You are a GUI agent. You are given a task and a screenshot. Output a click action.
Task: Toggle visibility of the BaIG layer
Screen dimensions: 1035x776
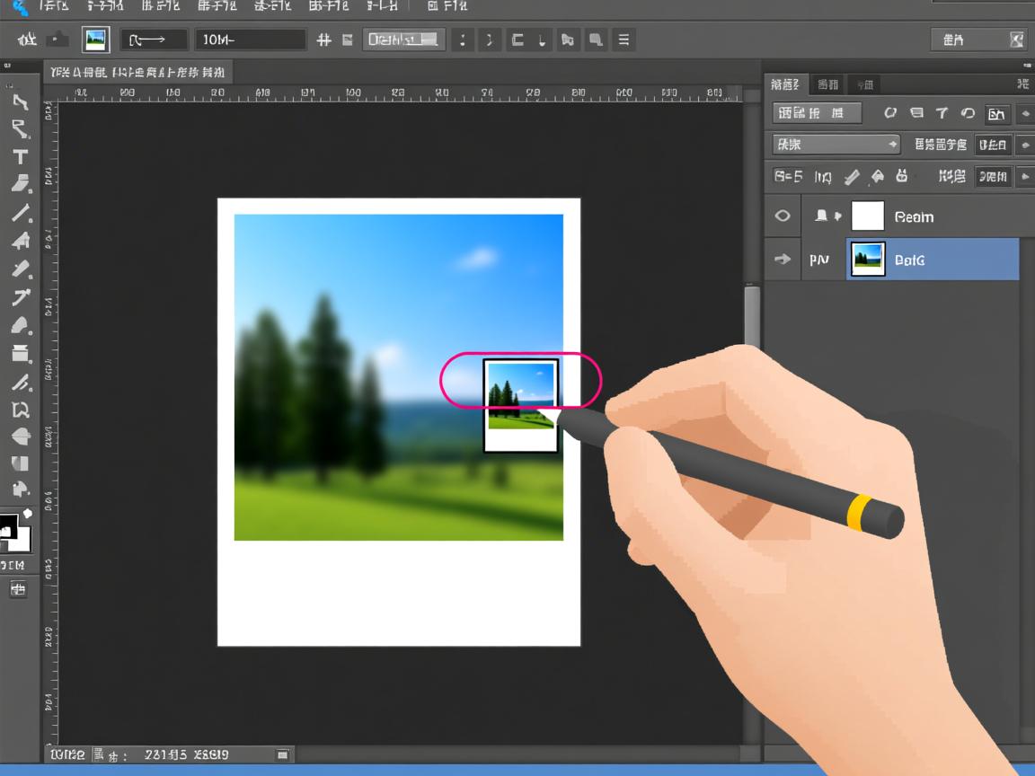pyautogui.click(x=783, y=259)
